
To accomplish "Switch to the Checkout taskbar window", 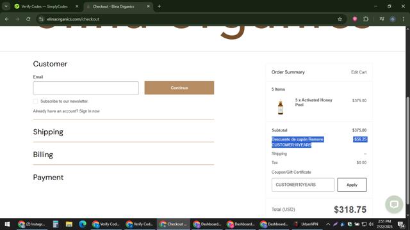I will [x=174, y=224].
